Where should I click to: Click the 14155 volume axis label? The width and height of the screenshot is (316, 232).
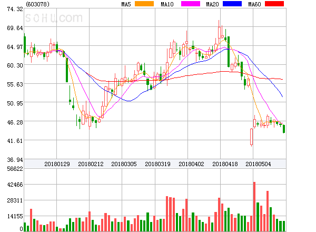(15, 216)
